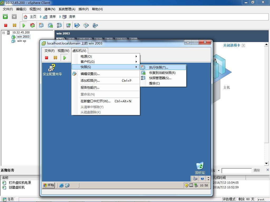Click the floppy connection icon in main toolbar
This screenshot has width=270, height=202.
[77, 26]
